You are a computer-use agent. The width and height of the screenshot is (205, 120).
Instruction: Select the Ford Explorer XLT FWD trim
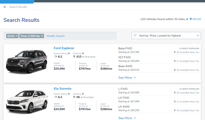(x=124, y=57)
